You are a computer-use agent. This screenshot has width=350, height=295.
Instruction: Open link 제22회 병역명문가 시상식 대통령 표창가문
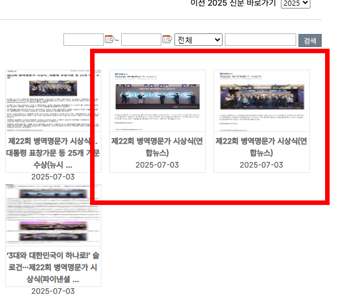point(53,153)
